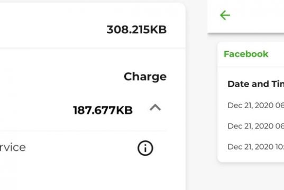Open the info icon beside service

pos(145,148)
